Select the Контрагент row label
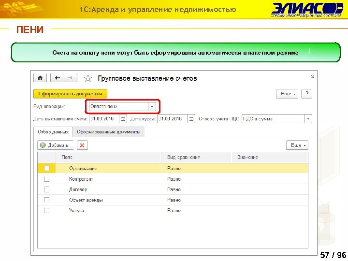Viewport: 348px width, 261px height. click(x=81, y=179)
